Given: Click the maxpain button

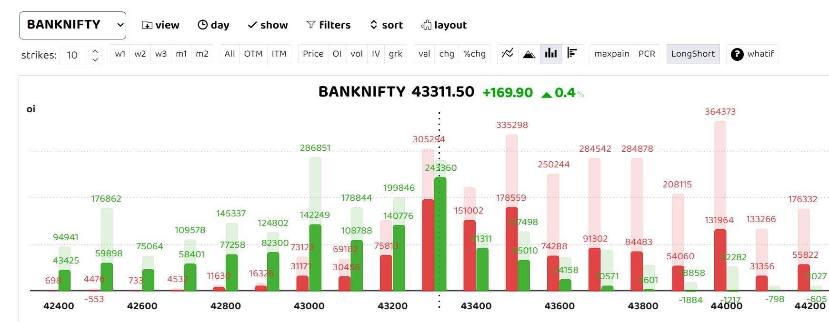Looking at the screenshot, I should 612,54.
